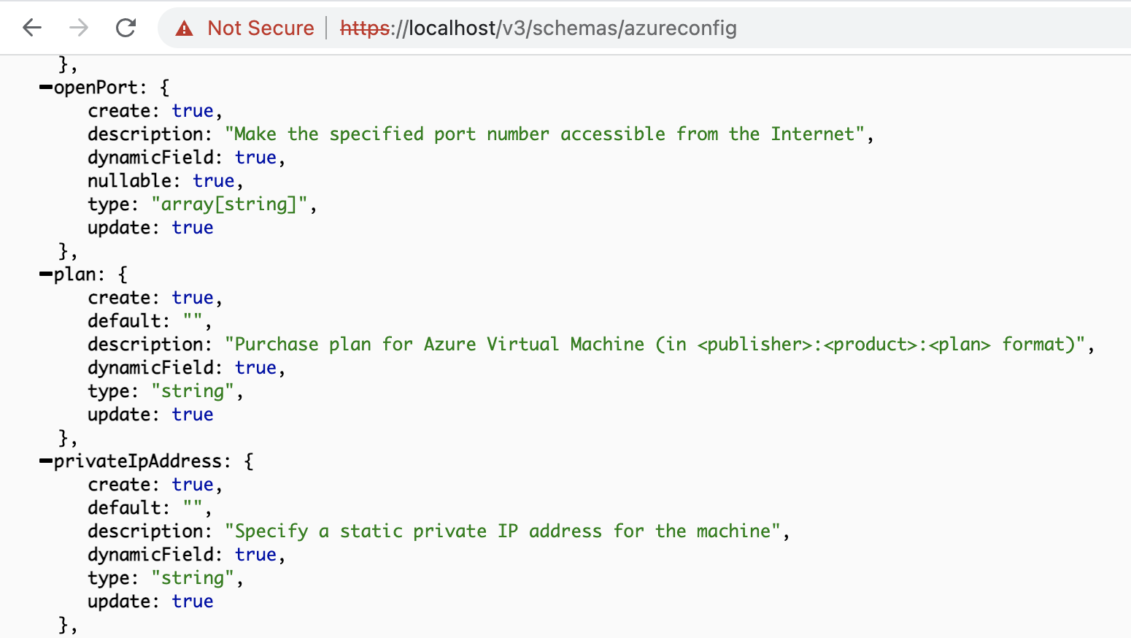The width and height of the screenshot is (1131, 638).
Task: Collapse the plan object
Action: click(x=44, y=274)
